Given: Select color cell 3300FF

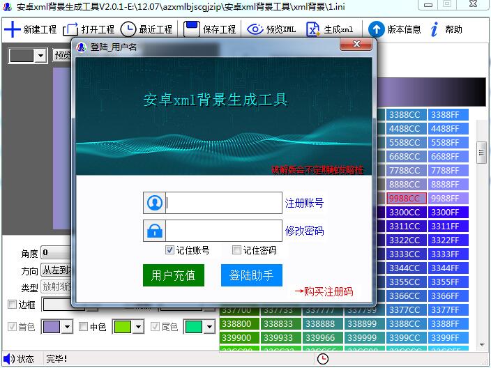Looking at the screenshot, I should pos(448,213).
